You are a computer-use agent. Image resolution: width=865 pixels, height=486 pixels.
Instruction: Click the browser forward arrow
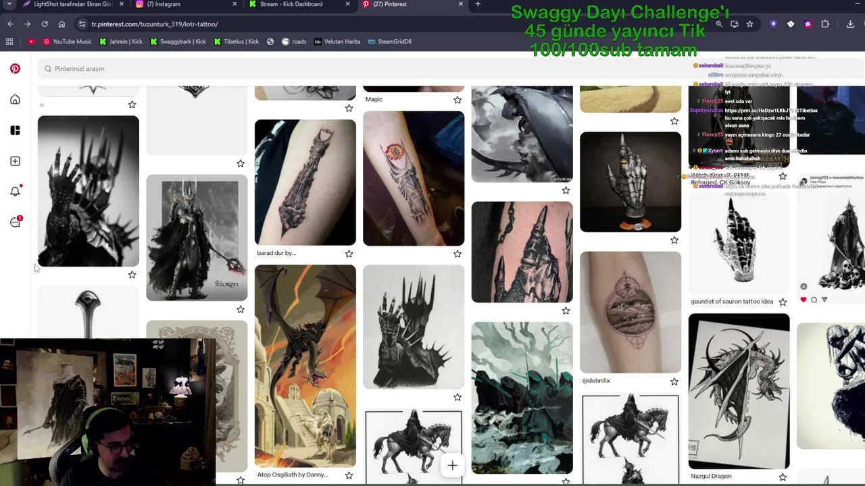[x=27, y=24]
